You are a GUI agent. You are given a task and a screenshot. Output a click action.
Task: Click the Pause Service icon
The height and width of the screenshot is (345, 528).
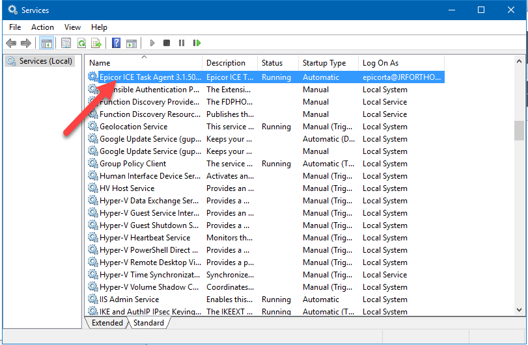click(182, 43)
